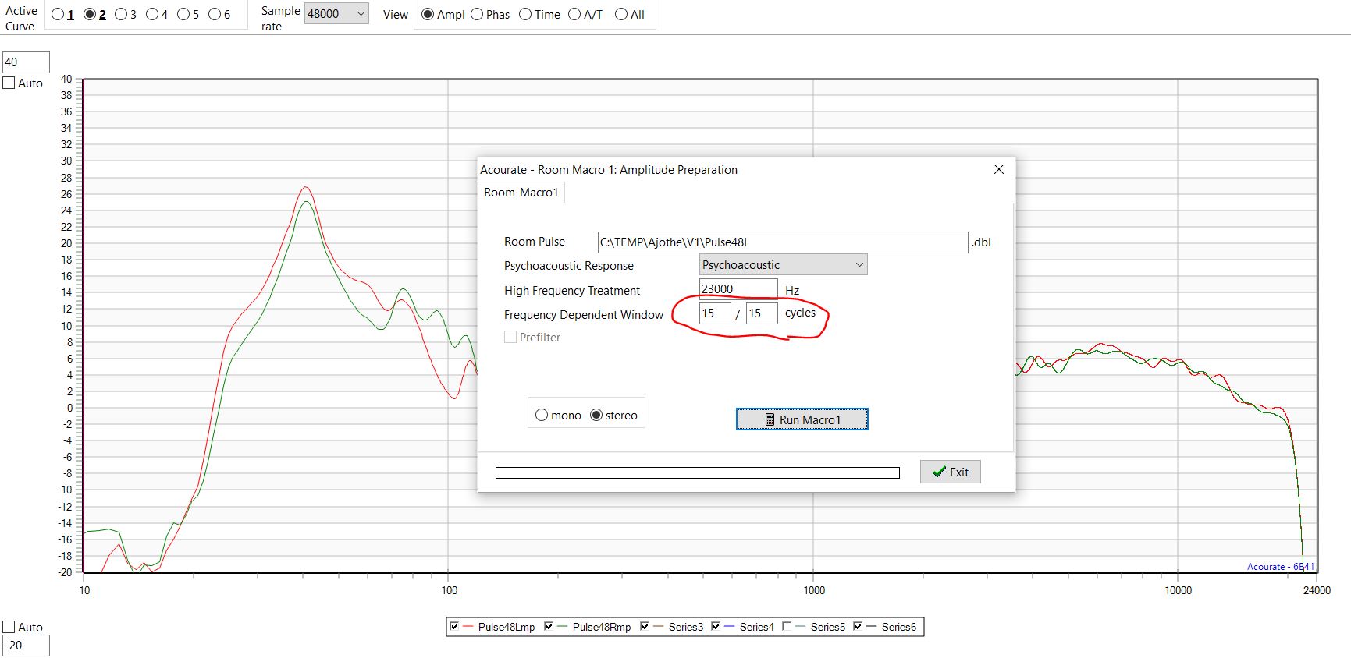Toggle Series4 legend checkbox
This screenshot has height=658, width=1351.
tap(716, 626)
